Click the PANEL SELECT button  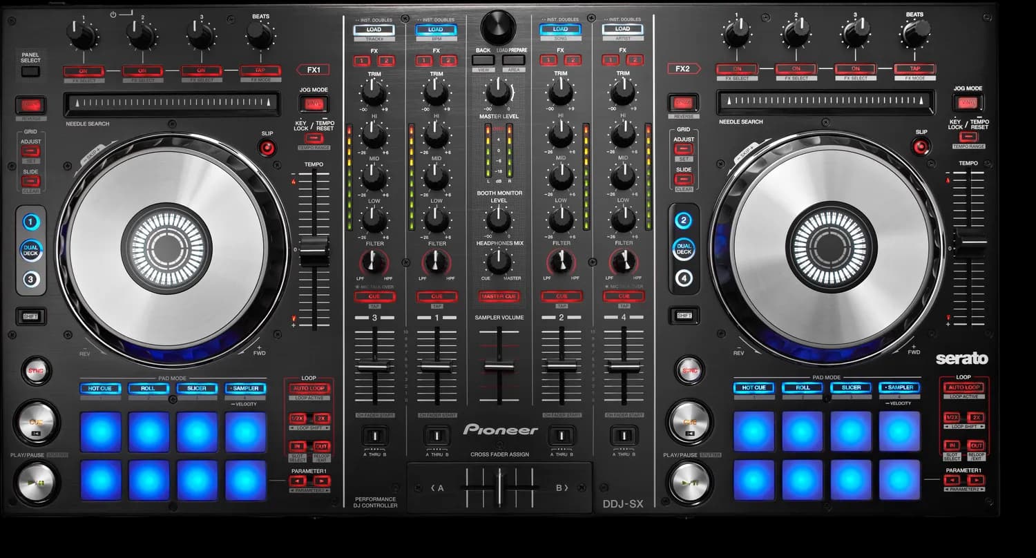[30, 72]
